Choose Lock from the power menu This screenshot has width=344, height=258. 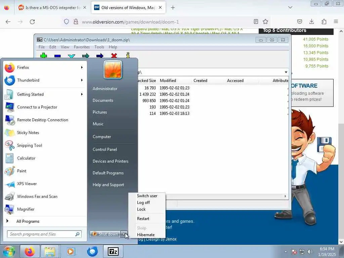coord(147,209)
